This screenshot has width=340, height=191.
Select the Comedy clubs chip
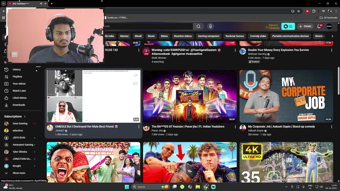coord(258,36)
